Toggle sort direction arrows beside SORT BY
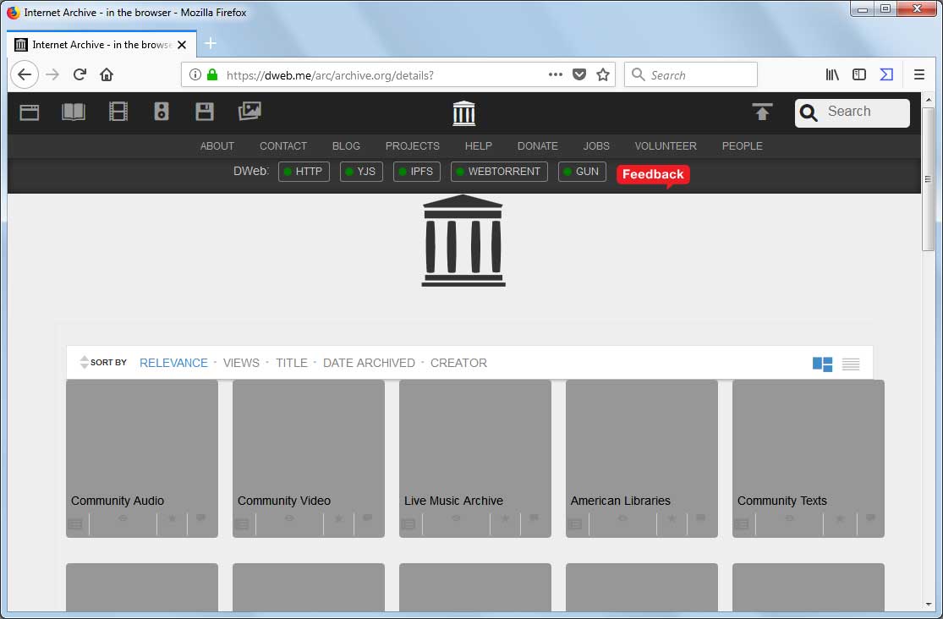This screenshot has height=619, width=943. (85, 362)
